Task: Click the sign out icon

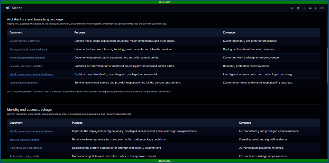Action: [x=322, y=8]
